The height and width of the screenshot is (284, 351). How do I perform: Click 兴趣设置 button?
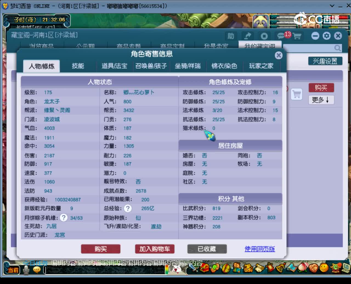[325, 61]
